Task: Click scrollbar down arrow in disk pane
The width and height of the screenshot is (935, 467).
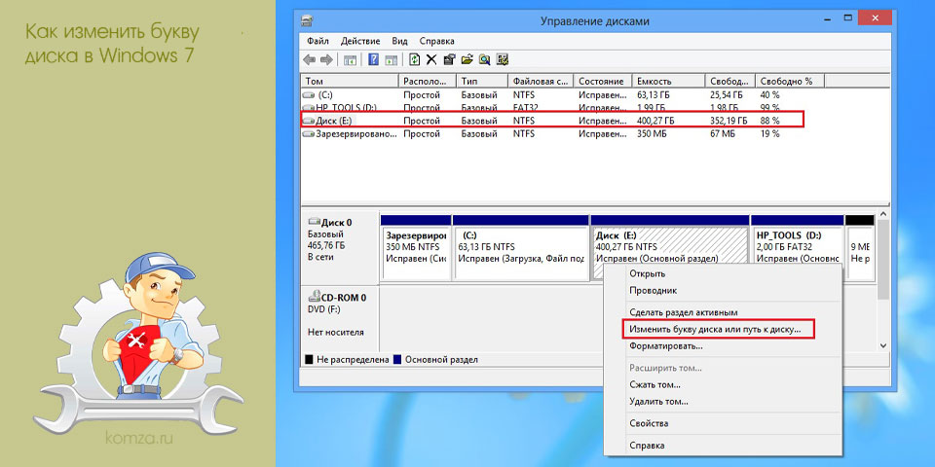Action: pyautogui.click(x=883, y=345)
